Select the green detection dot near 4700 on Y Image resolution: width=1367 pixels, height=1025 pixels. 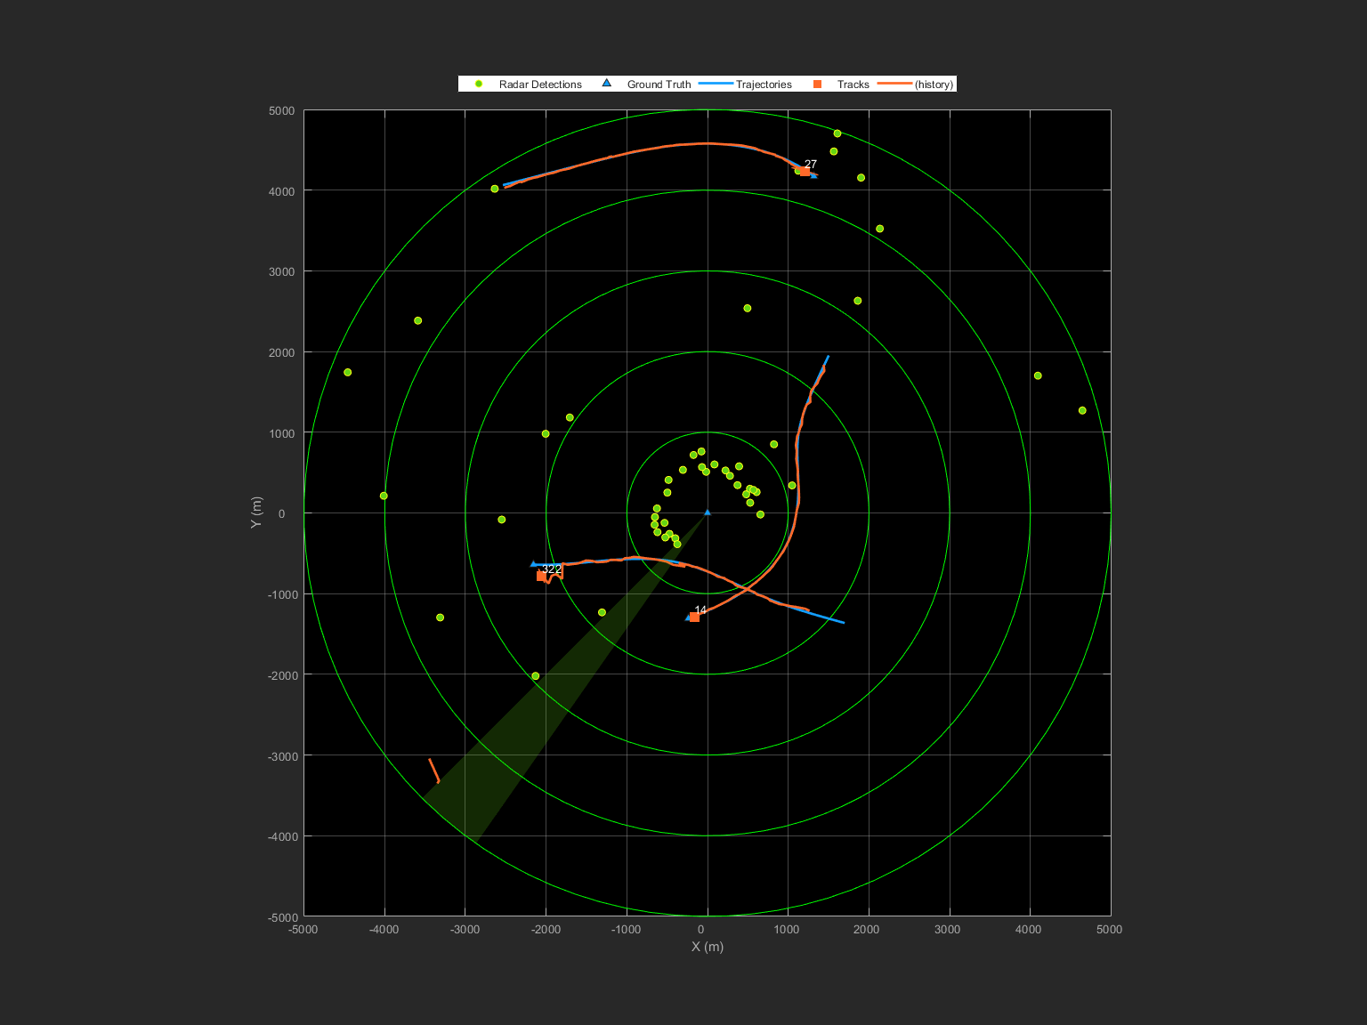pos(836,133)
